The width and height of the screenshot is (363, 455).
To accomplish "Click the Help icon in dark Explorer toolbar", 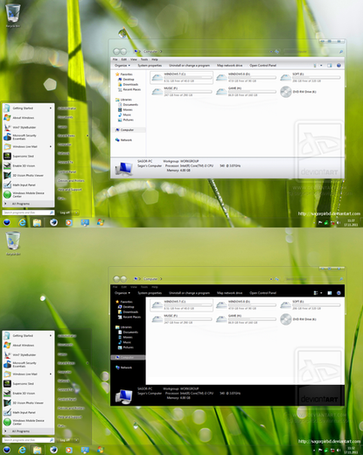I will click(339, 293).
